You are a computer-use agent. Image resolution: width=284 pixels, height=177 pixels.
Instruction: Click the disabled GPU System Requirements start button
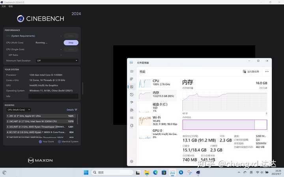pos(71,36)
